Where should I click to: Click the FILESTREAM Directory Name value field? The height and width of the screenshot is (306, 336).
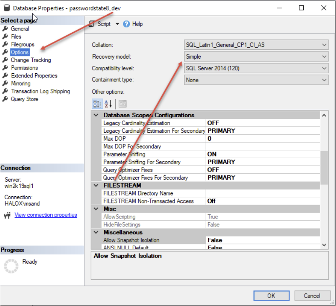point(263,193)
